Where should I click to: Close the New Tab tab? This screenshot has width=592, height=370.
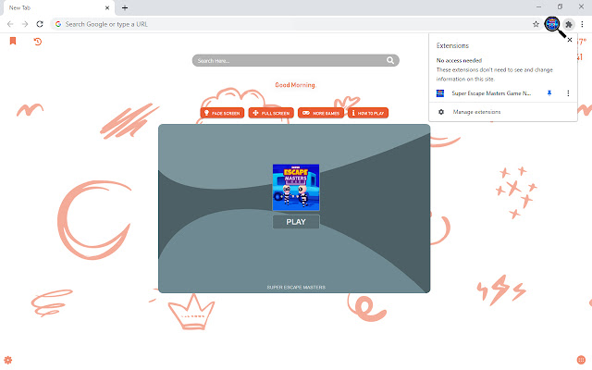click(x=107, y=7)
